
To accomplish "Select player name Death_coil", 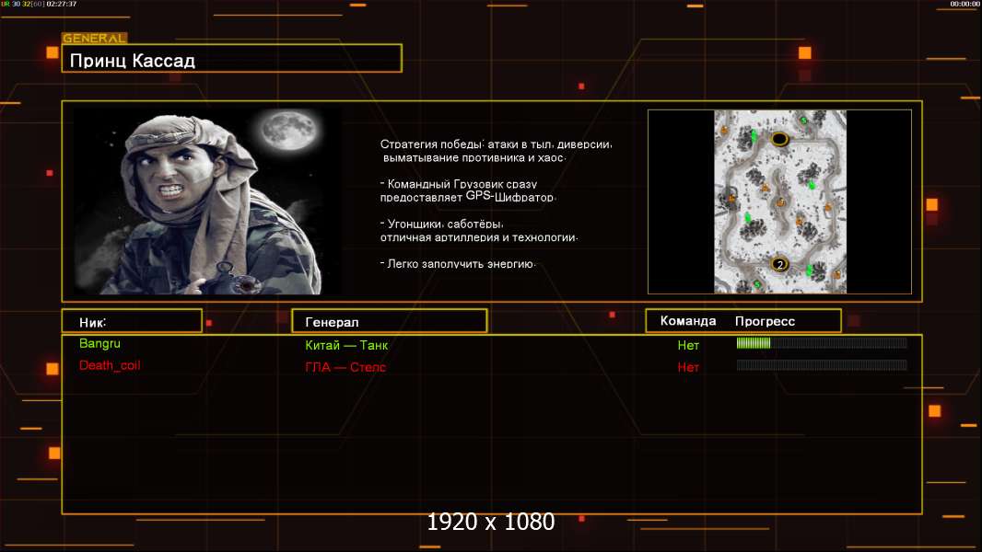I will pos(110,365).
